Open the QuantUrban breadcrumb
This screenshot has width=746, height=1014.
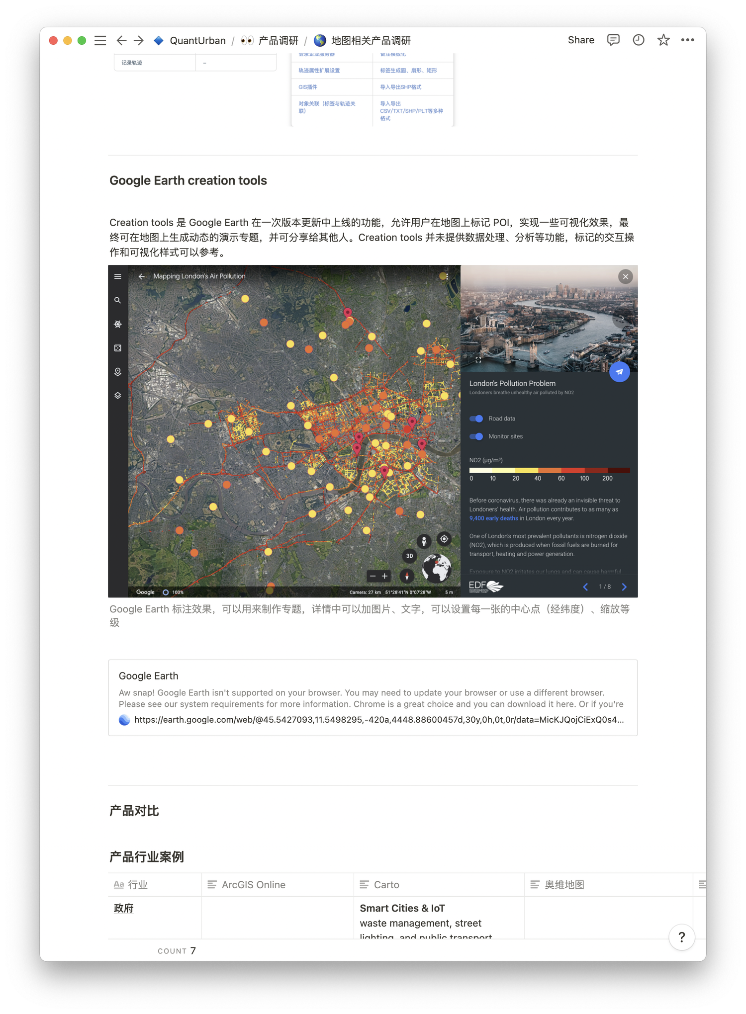click(x=189, y=40)
